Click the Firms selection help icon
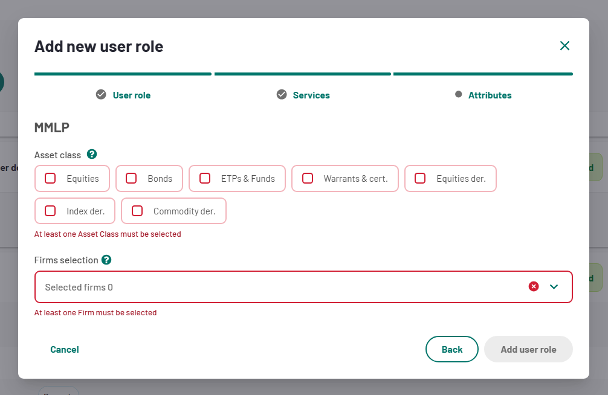The image size is (608, 395). click(x=106, y=260)
